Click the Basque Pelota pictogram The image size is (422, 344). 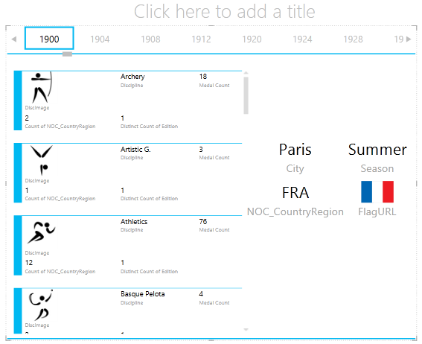[x=41, y=305]
